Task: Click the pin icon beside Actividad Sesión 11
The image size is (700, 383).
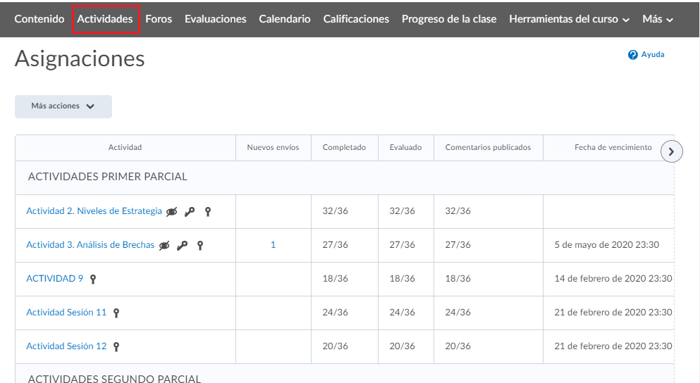Action: tap(116, 313)
